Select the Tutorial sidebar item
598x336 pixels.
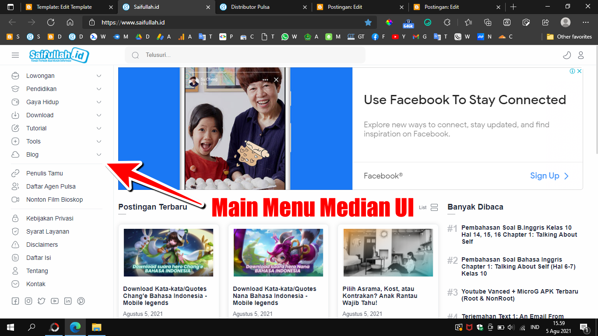pyautogui.click(x=36, y=128)
